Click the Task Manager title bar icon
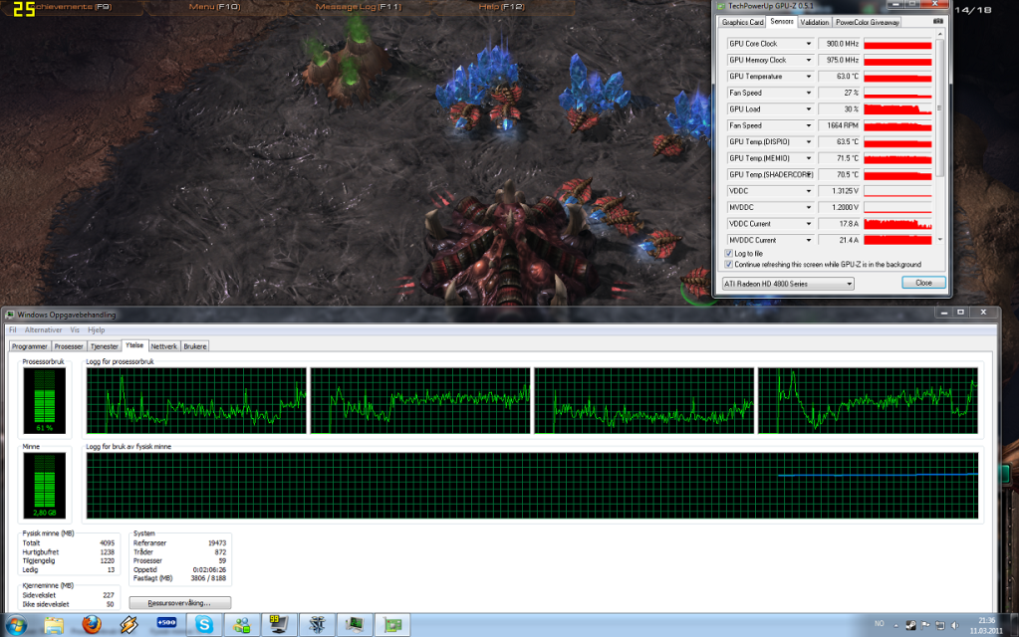 coord(10,315)
